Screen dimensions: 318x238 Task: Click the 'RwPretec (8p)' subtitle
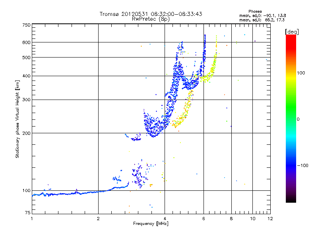(151, 19)
